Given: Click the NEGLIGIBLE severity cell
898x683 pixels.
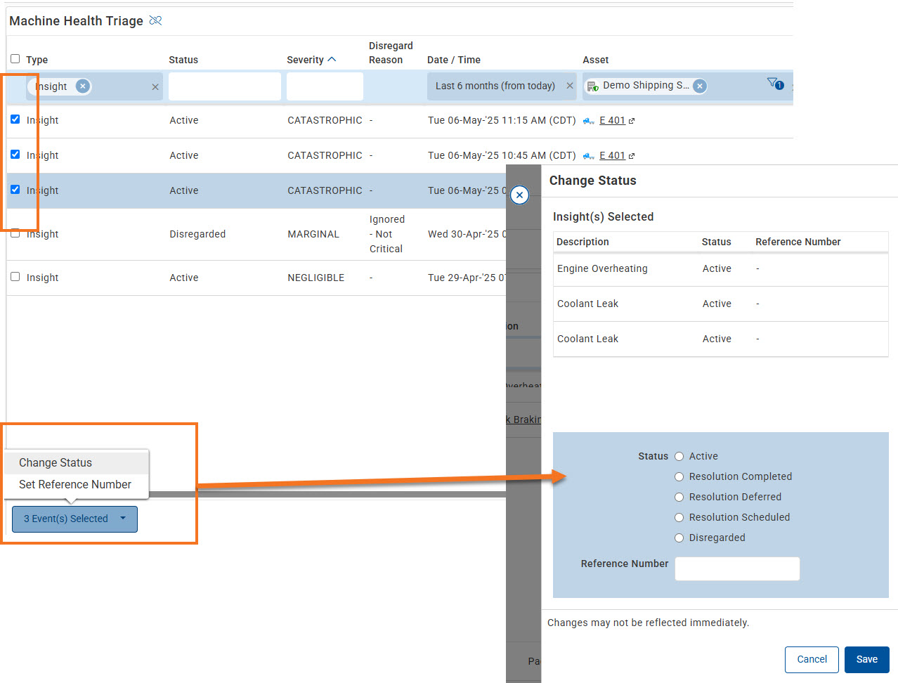Looking at the screenshot, I should tap(316, 278).
